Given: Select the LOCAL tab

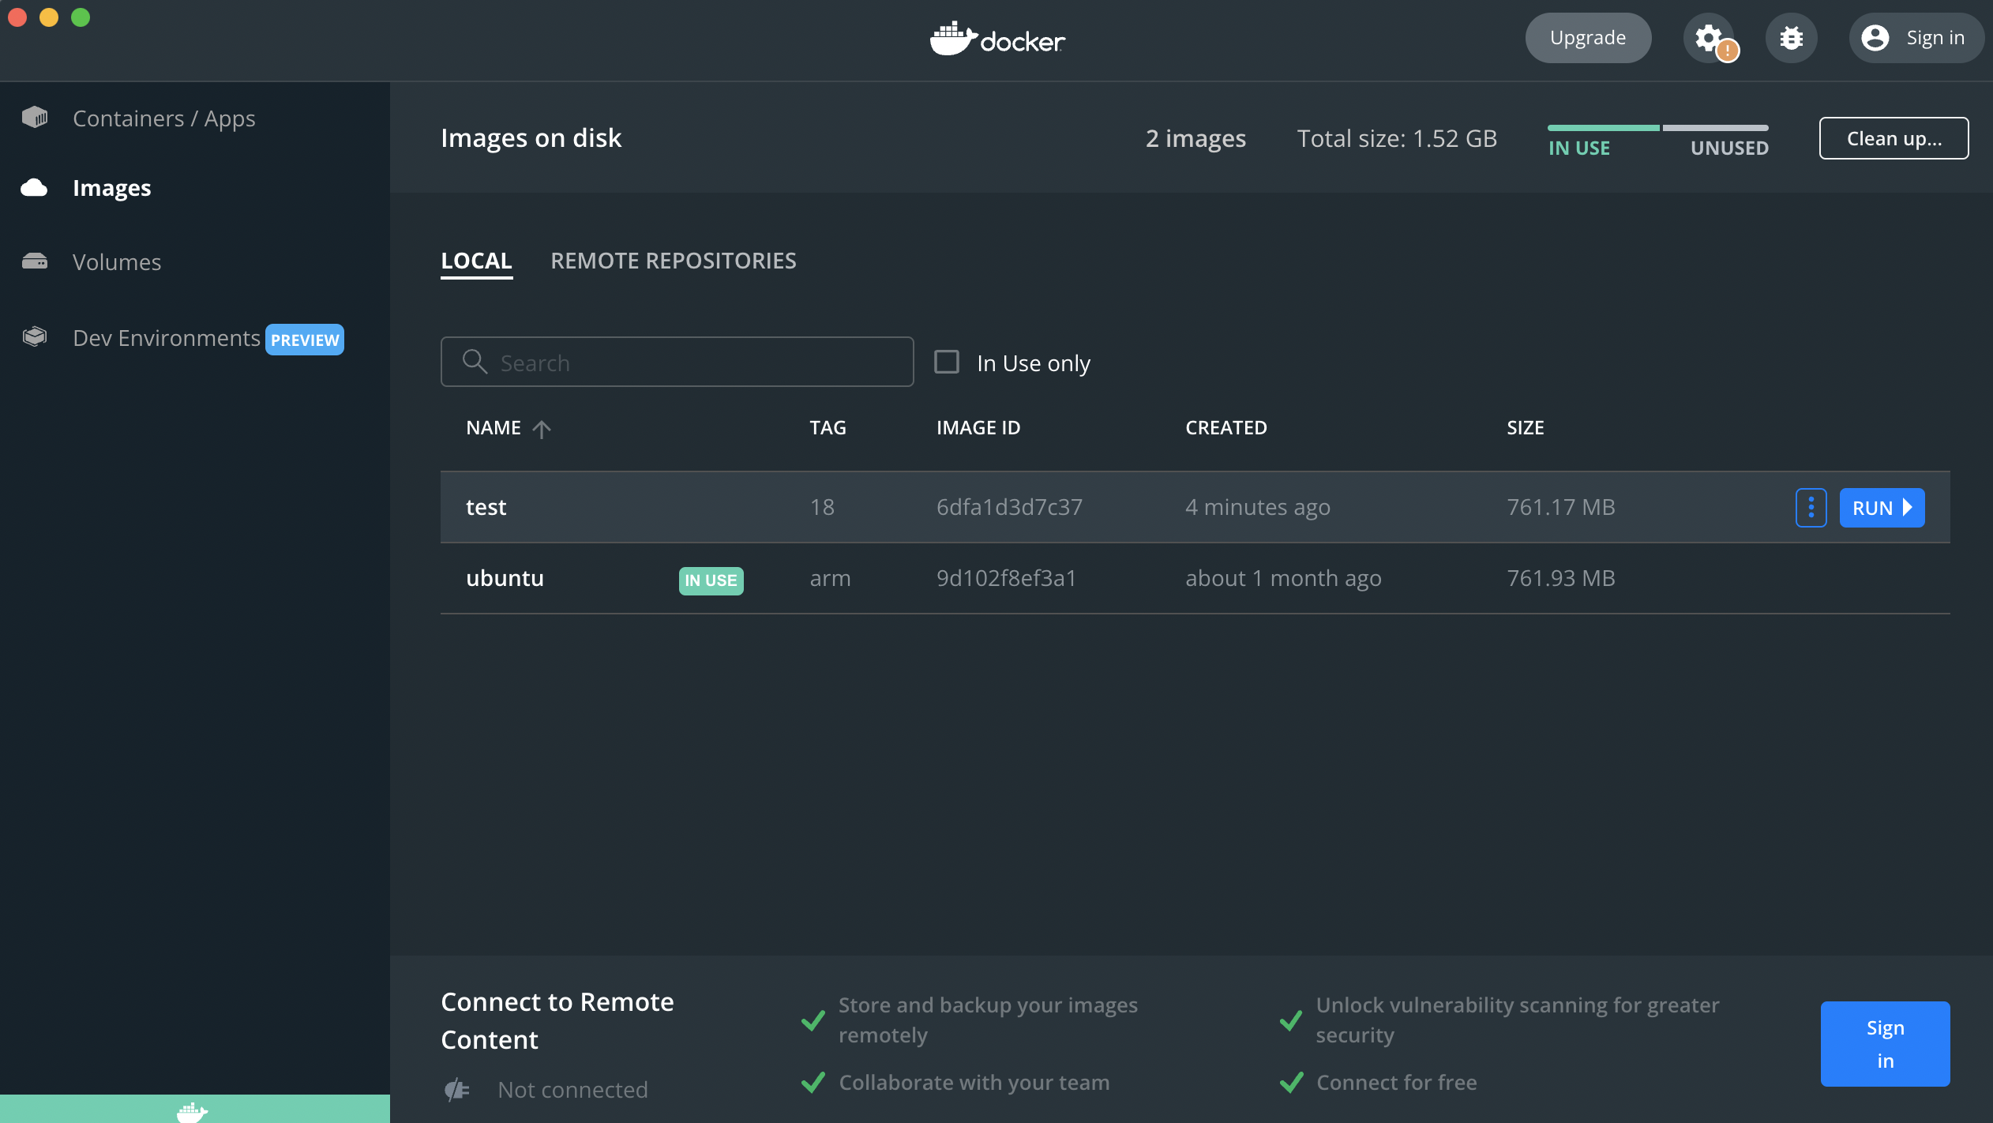Looking at the screenshot, I should click(x=476, y=261).
